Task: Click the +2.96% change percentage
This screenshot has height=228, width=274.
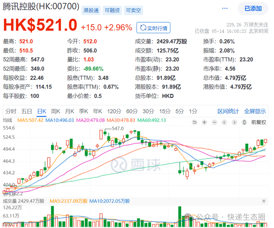Action: 118,28
